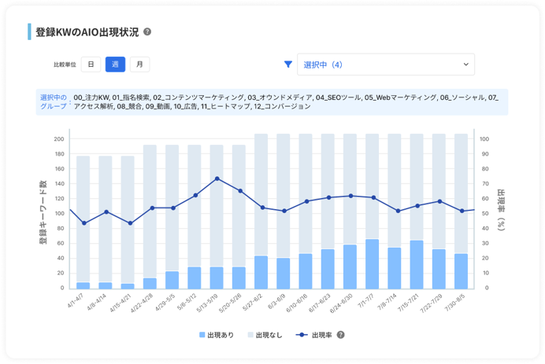Select 日 comparison unit

pos(91,64)
